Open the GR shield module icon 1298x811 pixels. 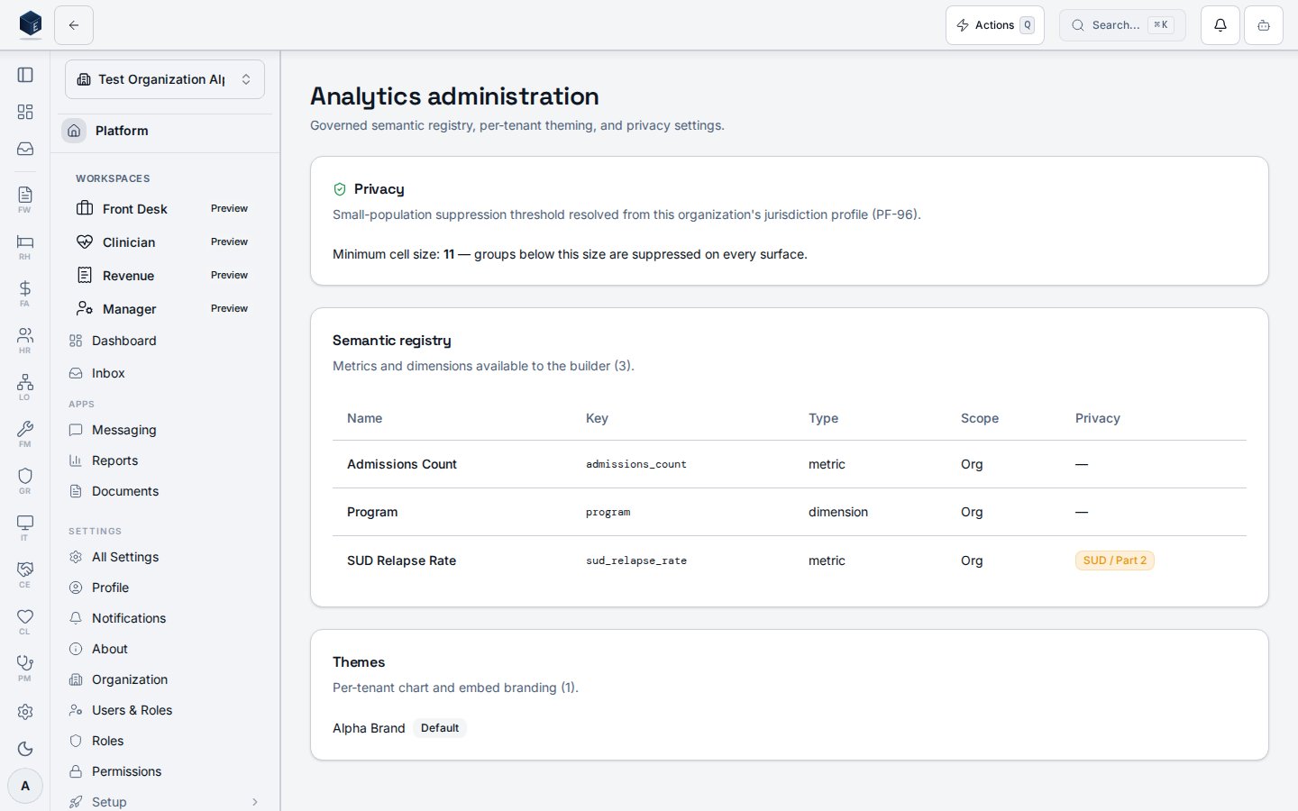(25, 480)
